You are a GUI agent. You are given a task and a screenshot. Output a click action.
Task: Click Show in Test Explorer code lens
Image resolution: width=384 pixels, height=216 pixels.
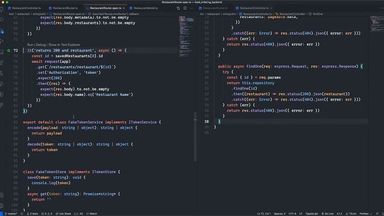coord(64,45)
